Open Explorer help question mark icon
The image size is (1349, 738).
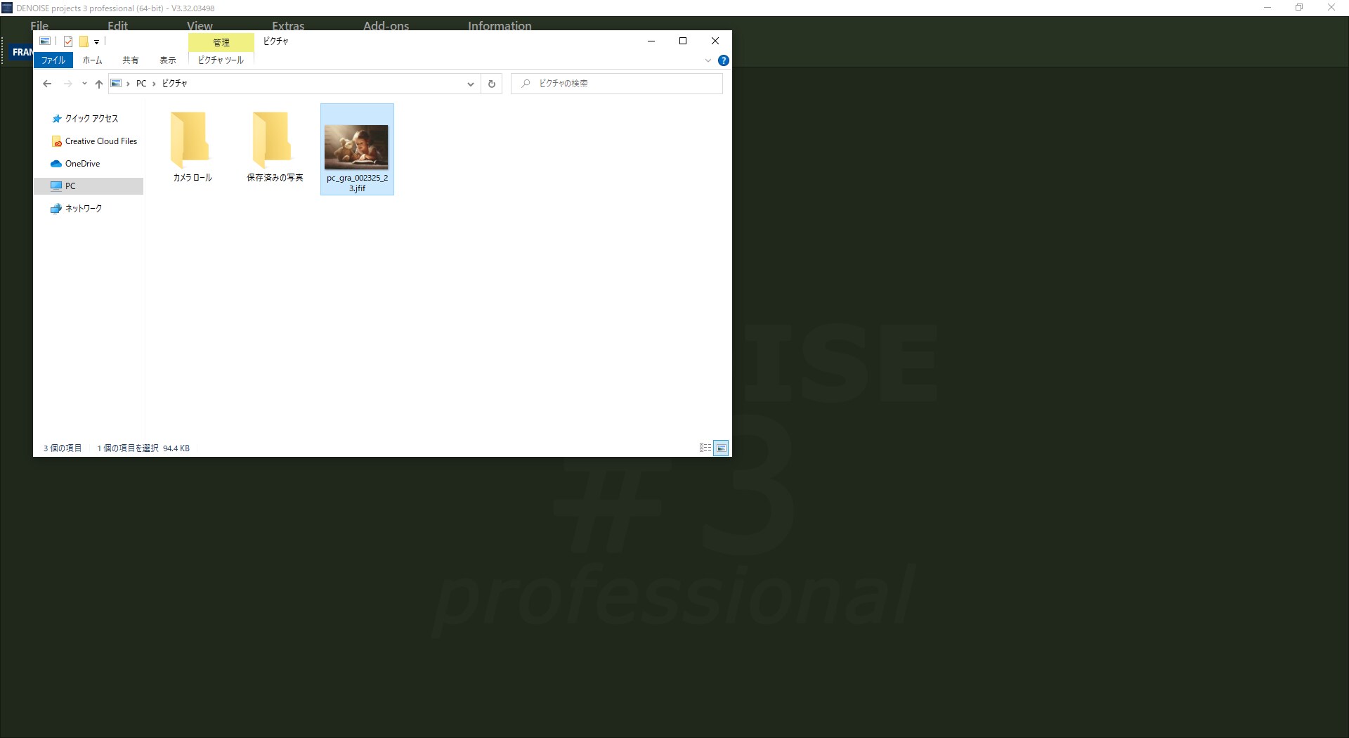(x=724, y=60)
